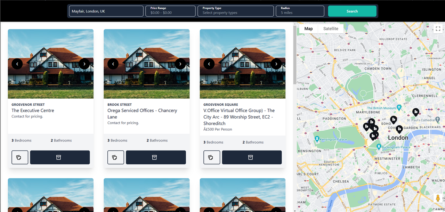Click the listings panel vertical scrollbar
This screenshot has height=212, width=445.
[x=295, y=55]
